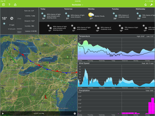155x116 pixels.
Task: Tap the Lake Ontario label on map
Action: point(48,59)
